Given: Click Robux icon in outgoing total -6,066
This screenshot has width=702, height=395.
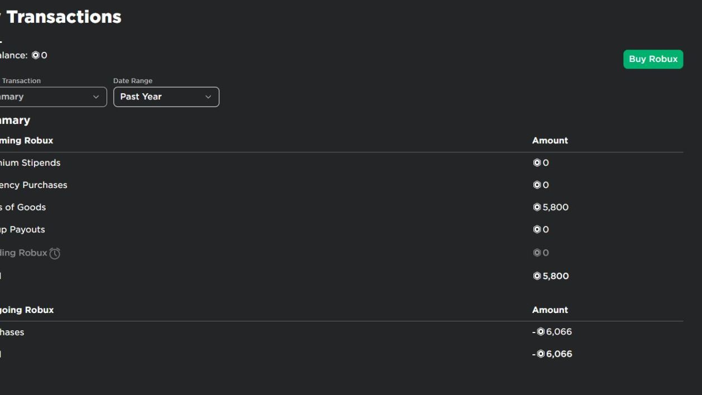Looking at the screenshot, I should tap(540, 354).
